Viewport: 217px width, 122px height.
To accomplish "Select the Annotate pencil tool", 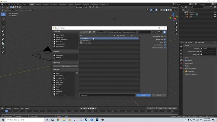I will click(x=3, y=39).
